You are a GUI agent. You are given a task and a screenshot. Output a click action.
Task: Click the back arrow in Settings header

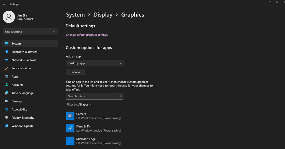[4, 4]
